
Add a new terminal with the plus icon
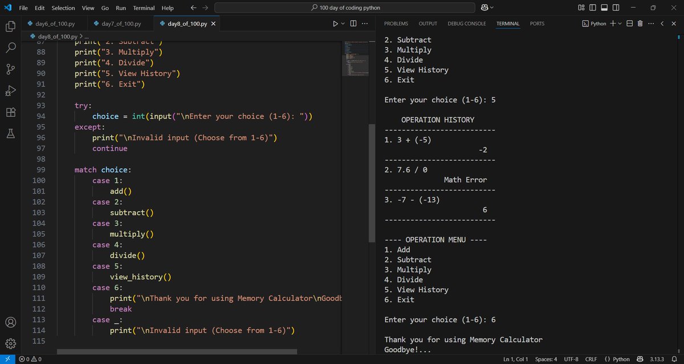(612, 23)
